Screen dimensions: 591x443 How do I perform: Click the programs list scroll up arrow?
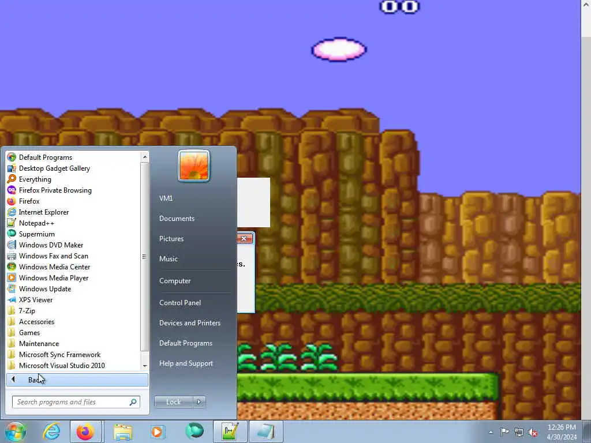point(145,156)
